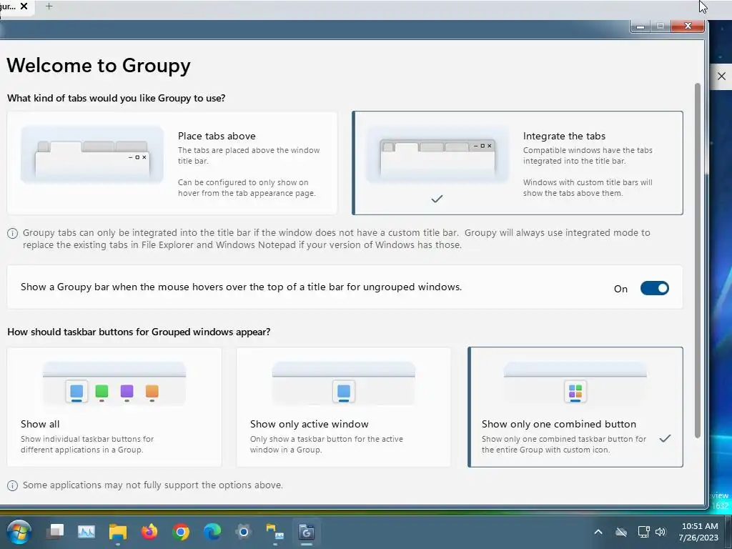Expand the hidden system tray icons chevron

(598, 532)
